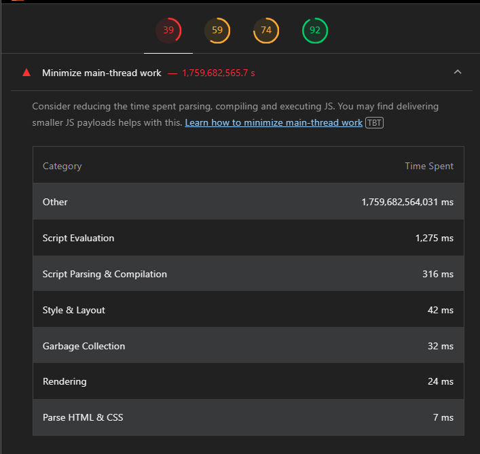
Task: Click the TBT metric badge
Action: pyautogui.click(x=374, y=123)
